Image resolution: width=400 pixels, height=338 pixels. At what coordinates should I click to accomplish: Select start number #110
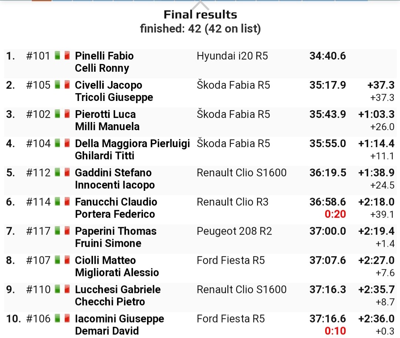click(x=38, y=290)
